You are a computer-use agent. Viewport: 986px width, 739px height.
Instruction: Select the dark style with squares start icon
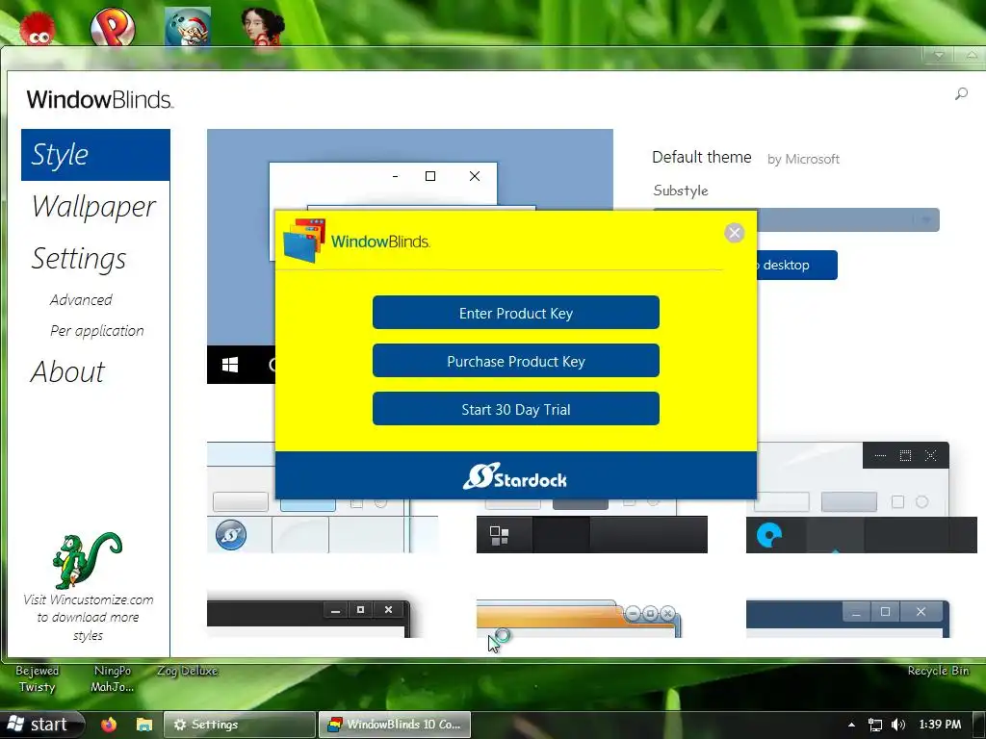coord(592,526)
